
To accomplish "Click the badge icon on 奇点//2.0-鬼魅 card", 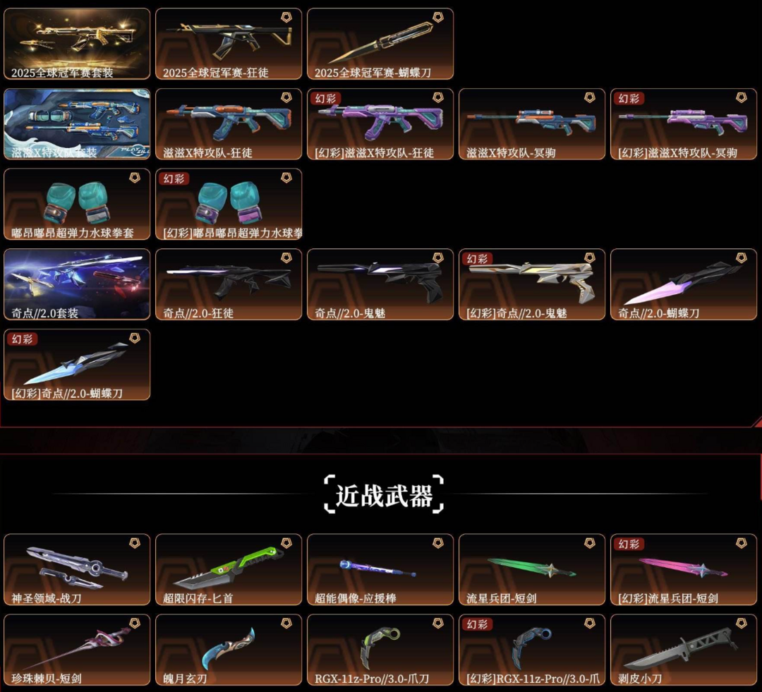I will tap(438, 258).
